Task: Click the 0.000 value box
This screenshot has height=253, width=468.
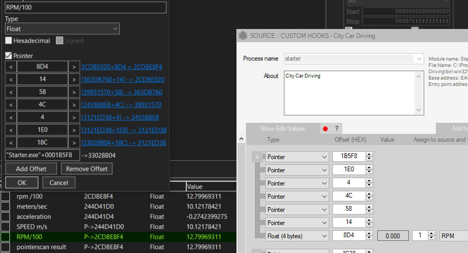Action: click(393, 236)
